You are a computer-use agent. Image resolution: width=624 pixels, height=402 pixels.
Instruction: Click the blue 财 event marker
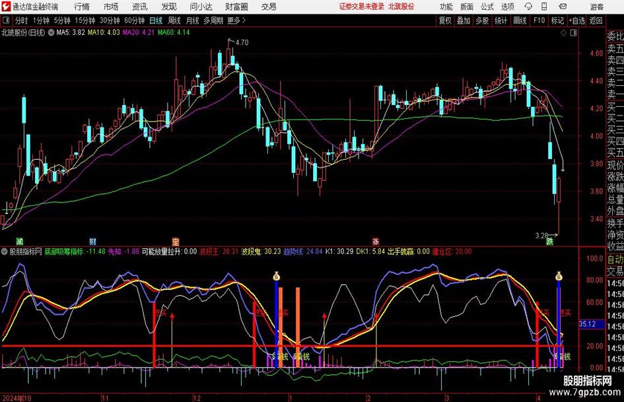92,241
